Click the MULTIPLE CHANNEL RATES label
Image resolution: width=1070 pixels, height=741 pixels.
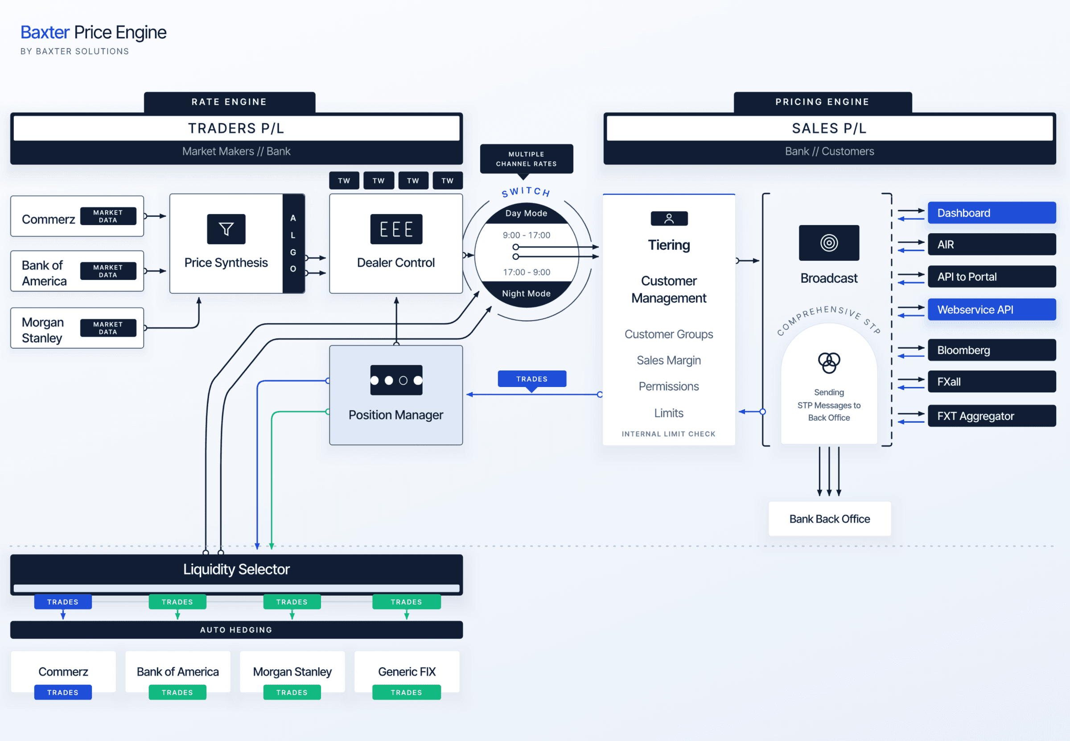click(x=527, y=159)
